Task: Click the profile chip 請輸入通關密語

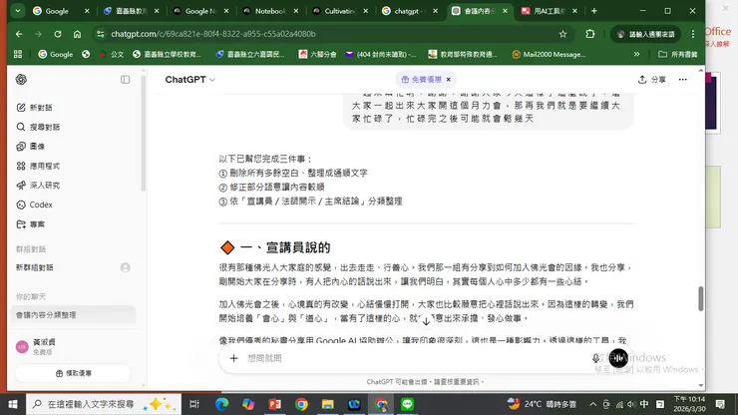Action: (646, 34)
